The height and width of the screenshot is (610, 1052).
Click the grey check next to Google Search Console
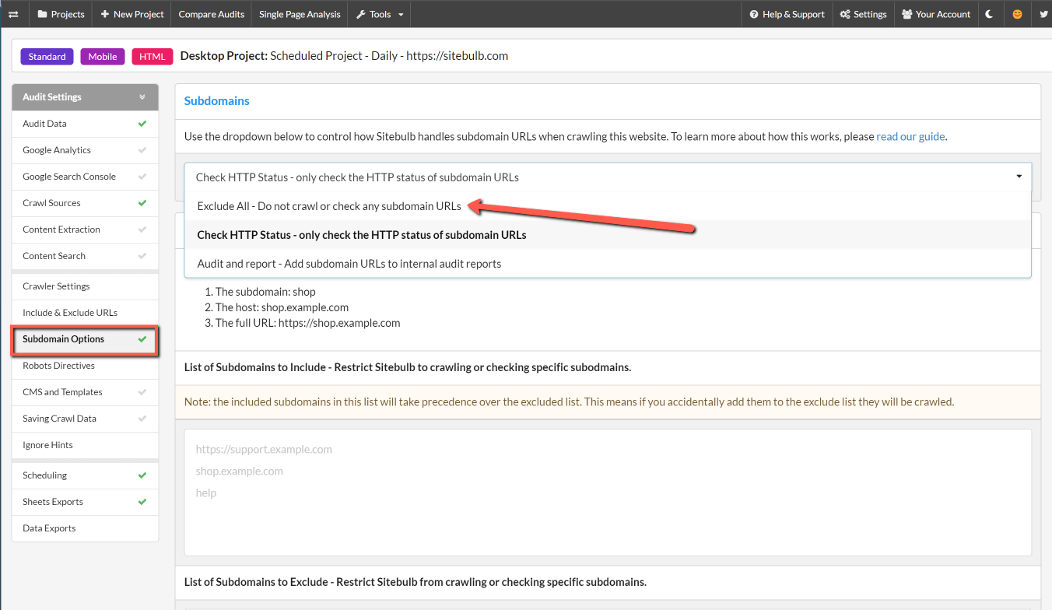[x=142, y=177]
